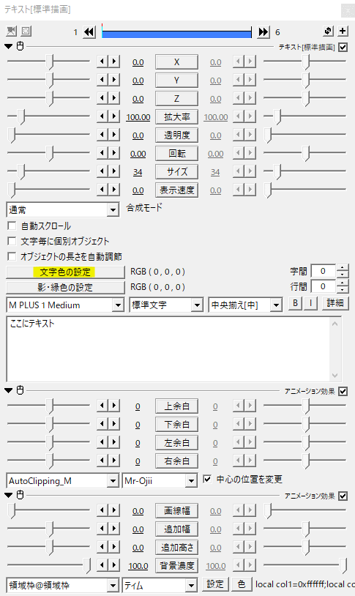Viewport: 355px width, 596px height.
Task: Click the 拡大率 parameter button
Action: (176, 116)
